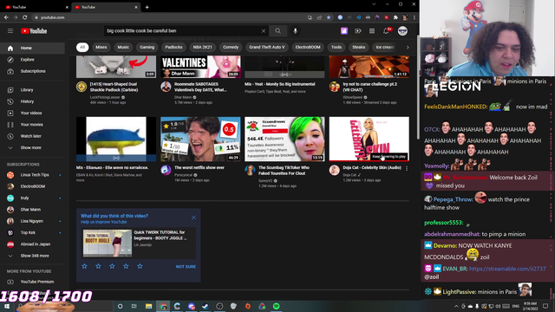Open Library in sidebar
This screenshot has height=312, width=555.
32,90
